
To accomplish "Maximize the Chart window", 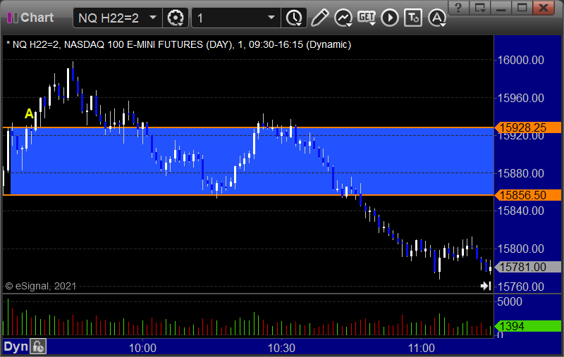I will click(x=522, y=7).
